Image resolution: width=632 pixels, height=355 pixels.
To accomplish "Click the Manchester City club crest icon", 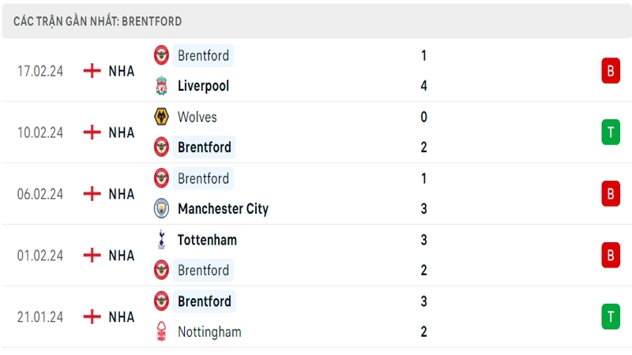I will point(161,208).
